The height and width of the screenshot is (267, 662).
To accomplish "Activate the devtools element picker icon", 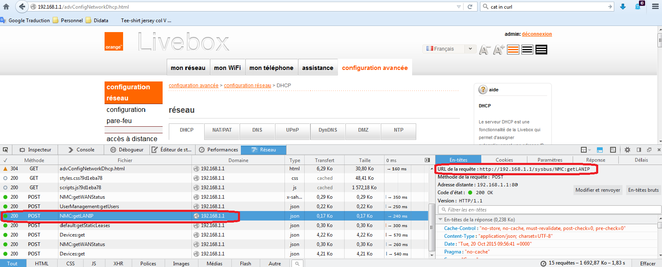I will (5, 150).
